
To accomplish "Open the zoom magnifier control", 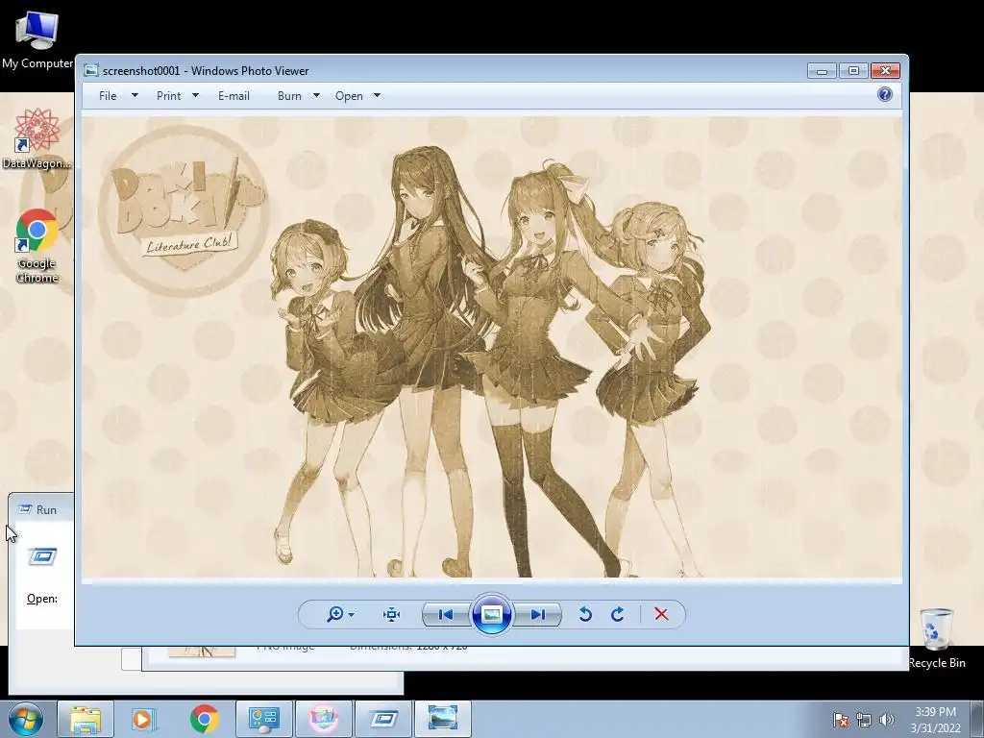I will click(335, 614).
